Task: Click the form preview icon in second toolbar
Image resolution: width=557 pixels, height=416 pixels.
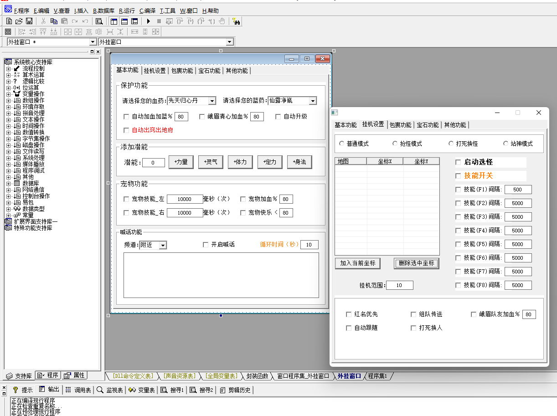Action: pyautogui.click(x=8, y=31)
